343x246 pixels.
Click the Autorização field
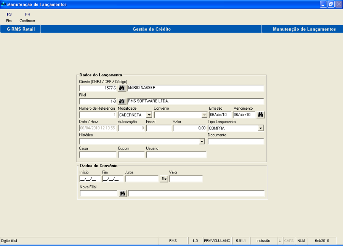[131, 128]
